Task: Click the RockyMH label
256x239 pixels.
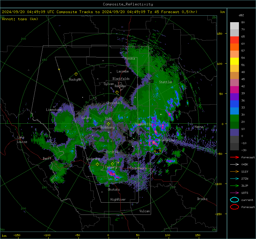Action: point(75,80)
